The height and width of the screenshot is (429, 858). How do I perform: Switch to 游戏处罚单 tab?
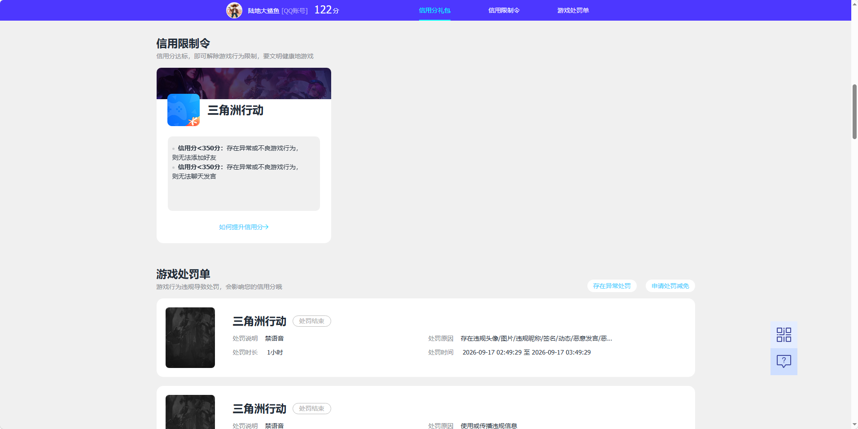click(x=573, y=10)
